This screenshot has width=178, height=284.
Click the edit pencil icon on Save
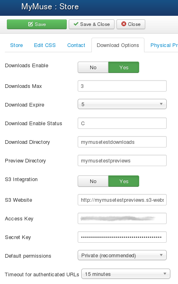click(x=30, y=24)
